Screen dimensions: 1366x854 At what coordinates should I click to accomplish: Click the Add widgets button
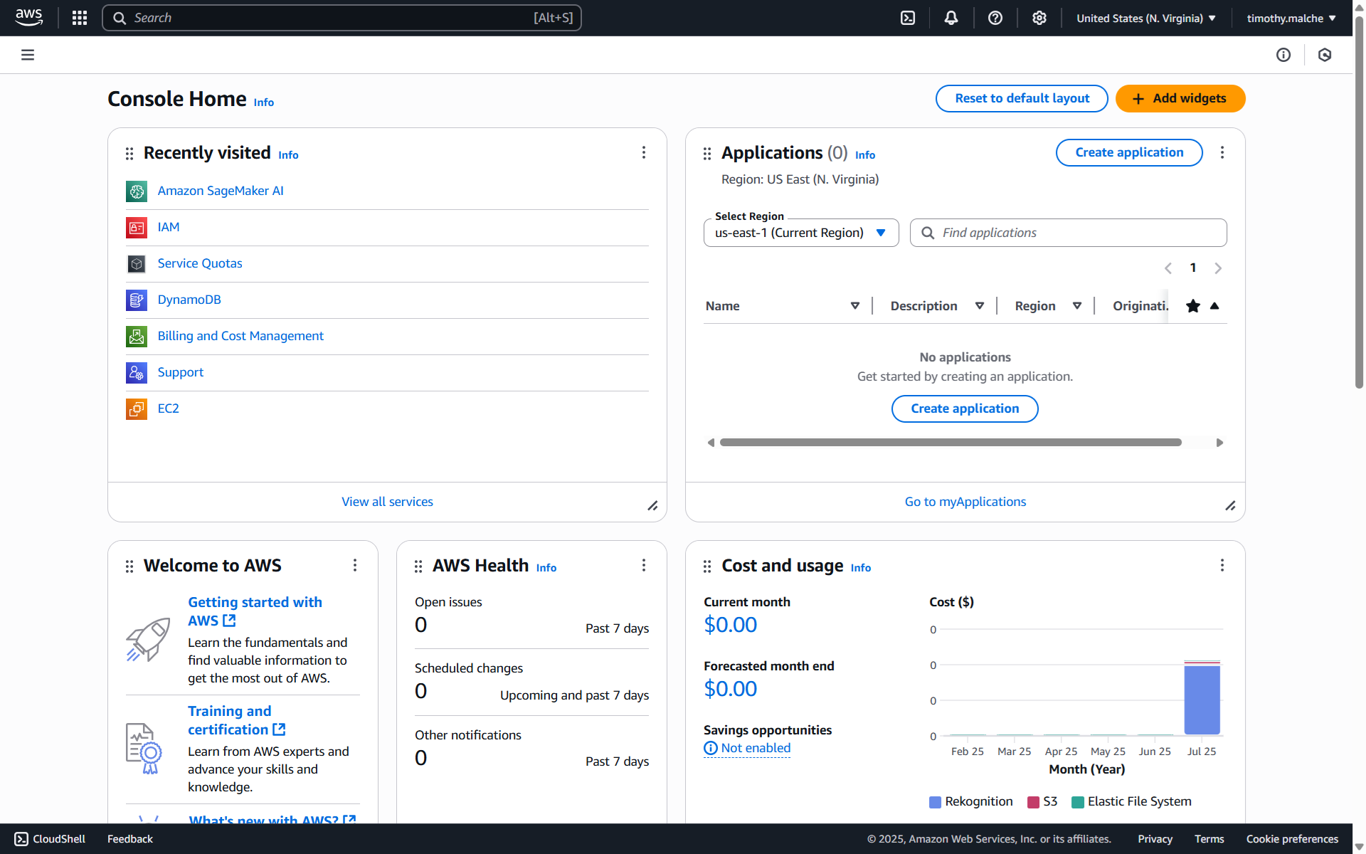(x=1180, y=98)
